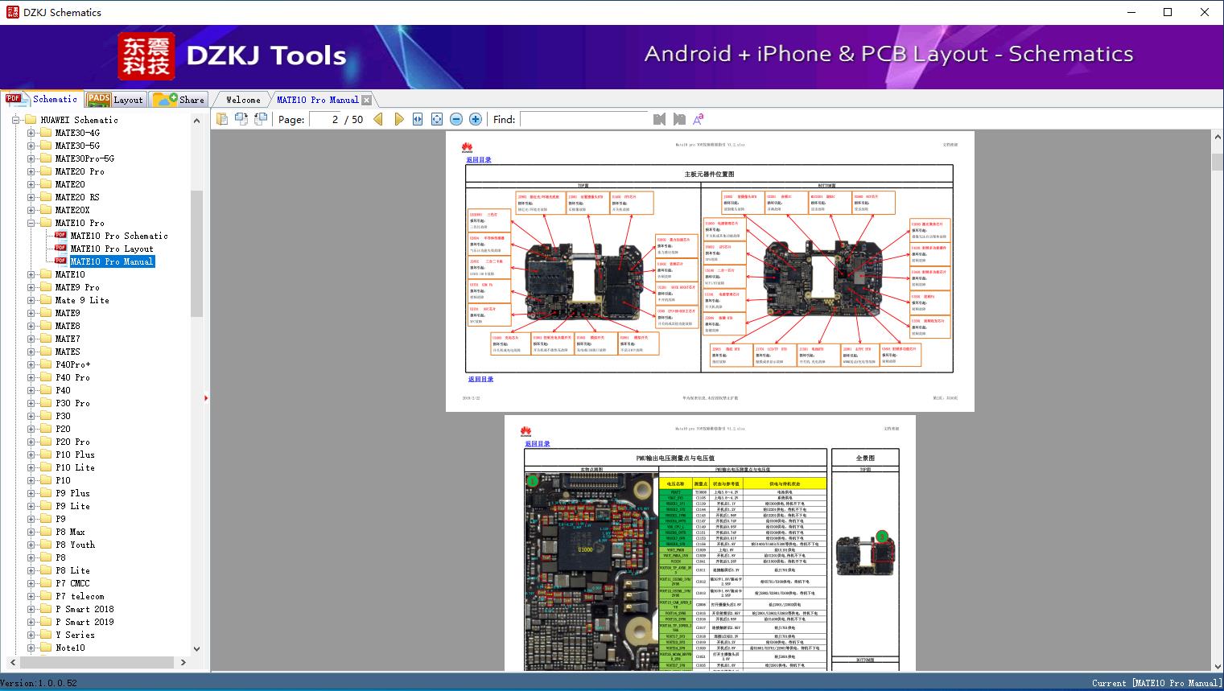Close the MATE10 Pro Manual tab

(366, 100)
